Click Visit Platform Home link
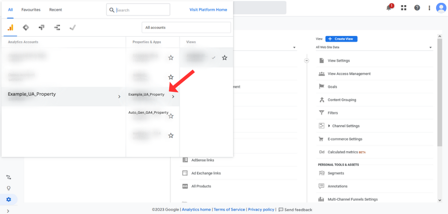This screenshot has height=214, width=448. tap(208, 10)
